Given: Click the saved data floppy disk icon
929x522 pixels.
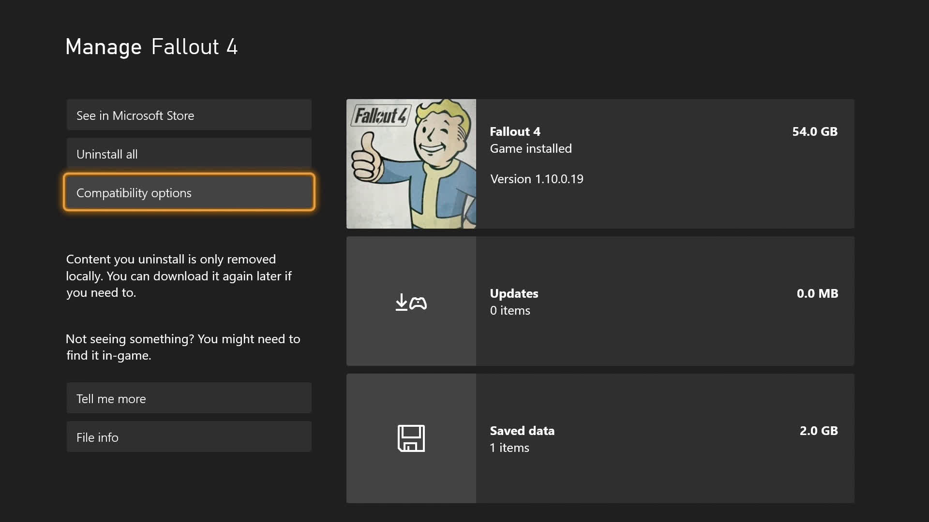Looking at the screenshot, I should (x=411, y=438).
